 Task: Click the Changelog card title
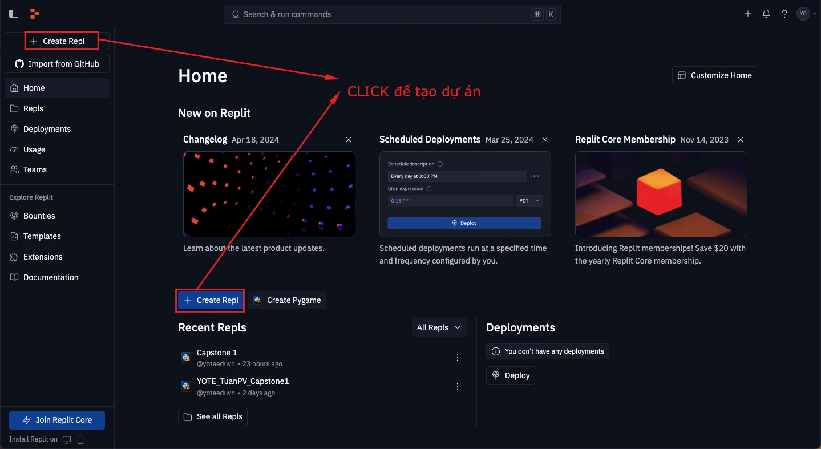pyautogui.click(x=205, y=139)
